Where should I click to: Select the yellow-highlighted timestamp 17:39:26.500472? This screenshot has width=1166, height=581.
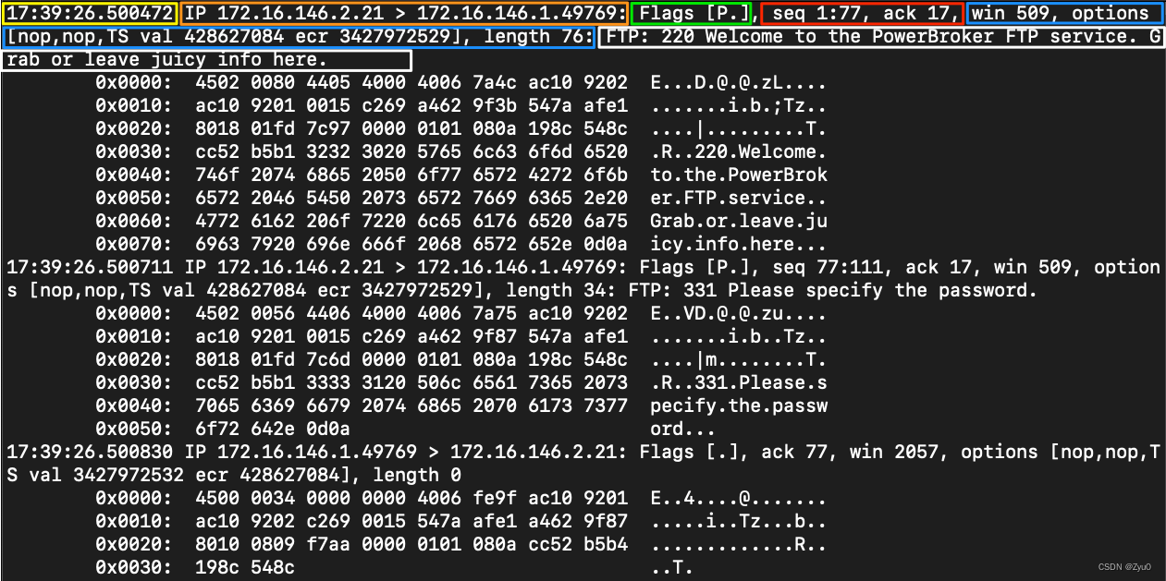click(x=89, y=13)
